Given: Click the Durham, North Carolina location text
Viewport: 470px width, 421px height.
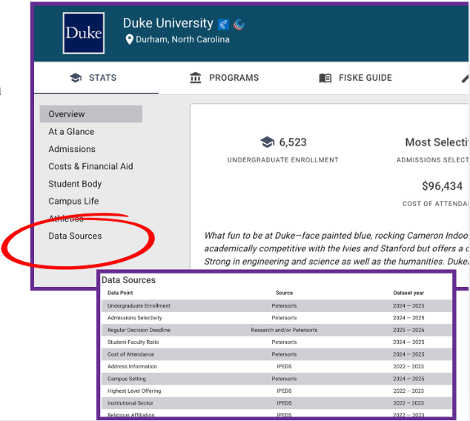Looking at the screenshot, I should pos(182,40).
